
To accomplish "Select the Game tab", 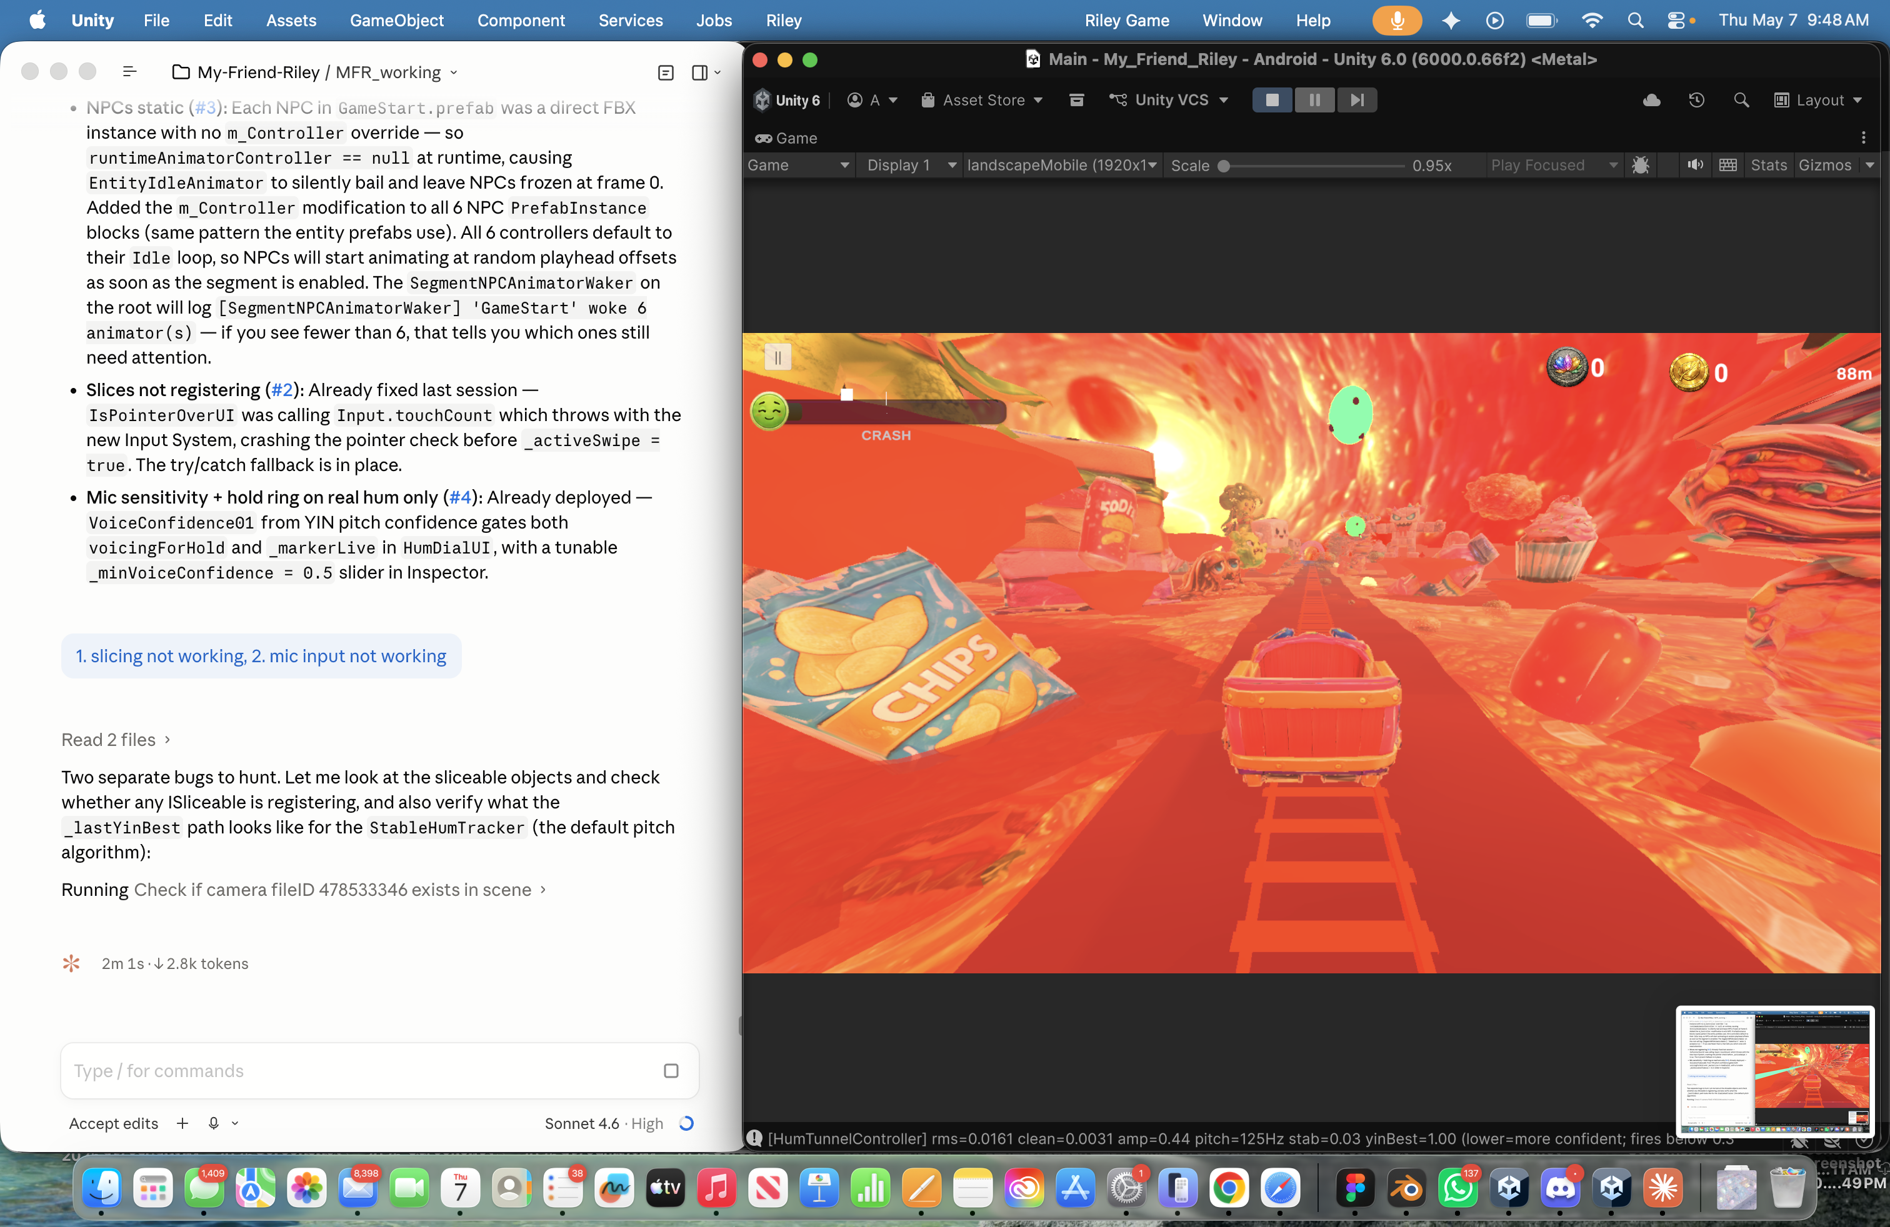I will click(x=786, y=138).
